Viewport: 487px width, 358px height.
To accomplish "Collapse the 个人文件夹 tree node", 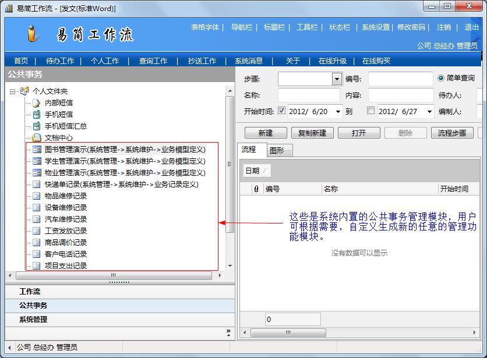I will (x=12, y=91).
